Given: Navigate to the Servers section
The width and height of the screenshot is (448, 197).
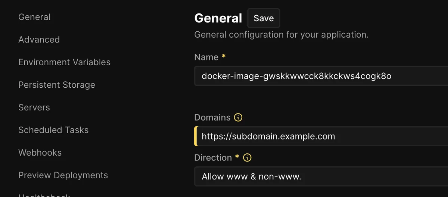Looking at the screenshot, I should coord(34,107).
